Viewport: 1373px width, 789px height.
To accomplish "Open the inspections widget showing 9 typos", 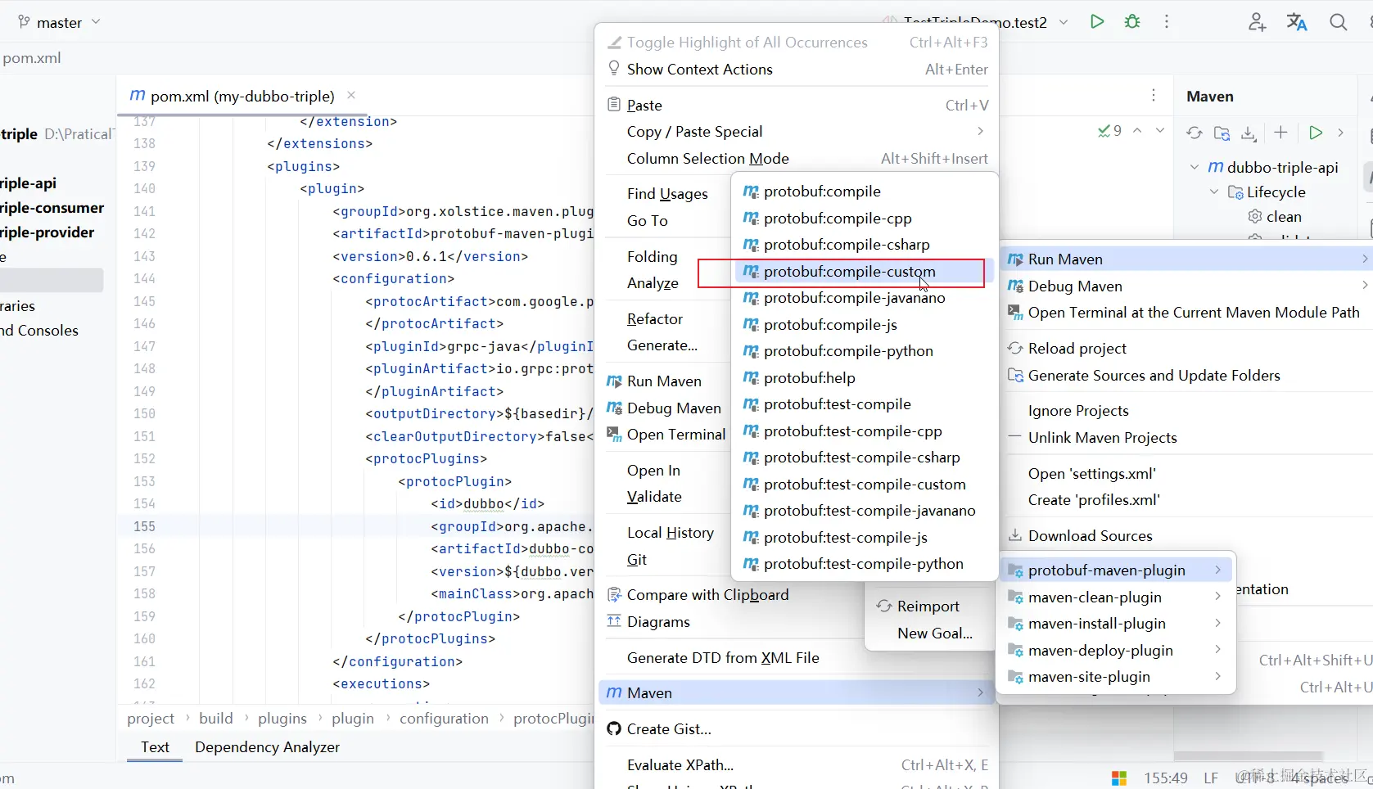I will click(1109, 131).
